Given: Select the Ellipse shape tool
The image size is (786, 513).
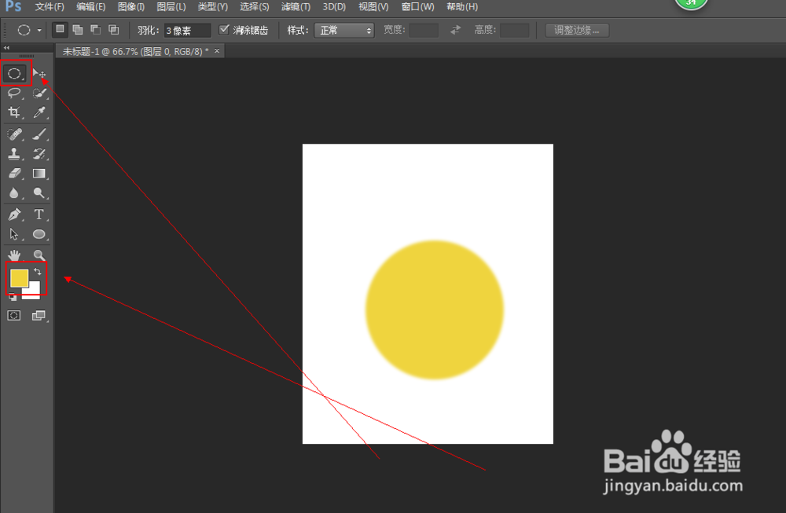Looking at the screenshot, I should tap(39, 234).
